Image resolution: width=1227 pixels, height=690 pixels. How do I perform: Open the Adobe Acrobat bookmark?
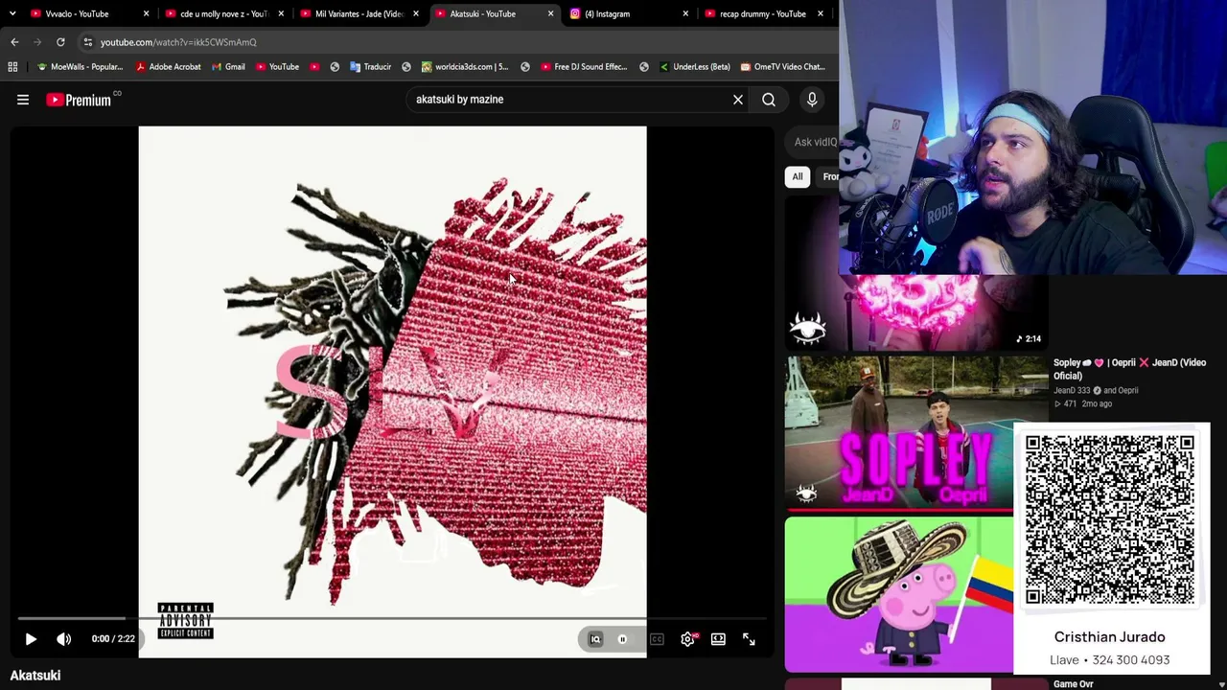pos(168,67)
